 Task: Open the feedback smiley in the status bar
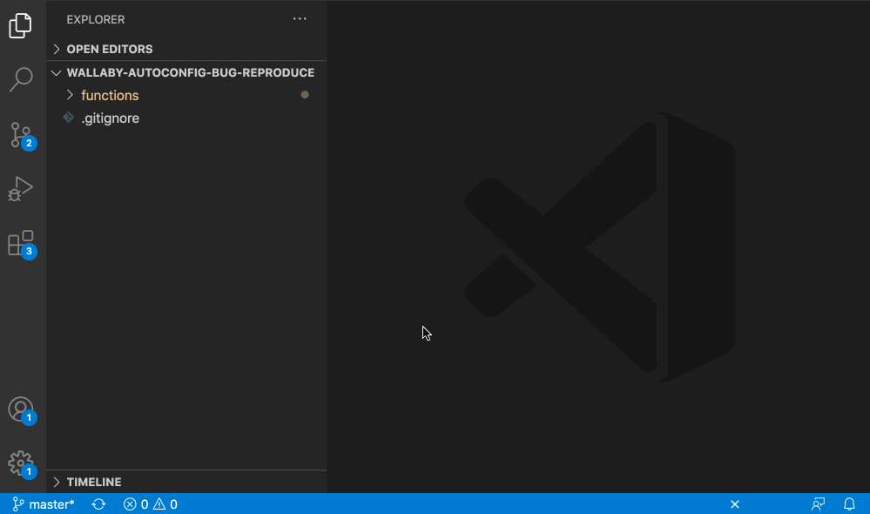pyautogui.click(x=817, y=504)
